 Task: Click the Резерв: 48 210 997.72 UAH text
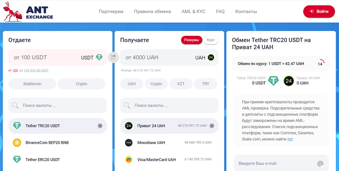[141, 71]
